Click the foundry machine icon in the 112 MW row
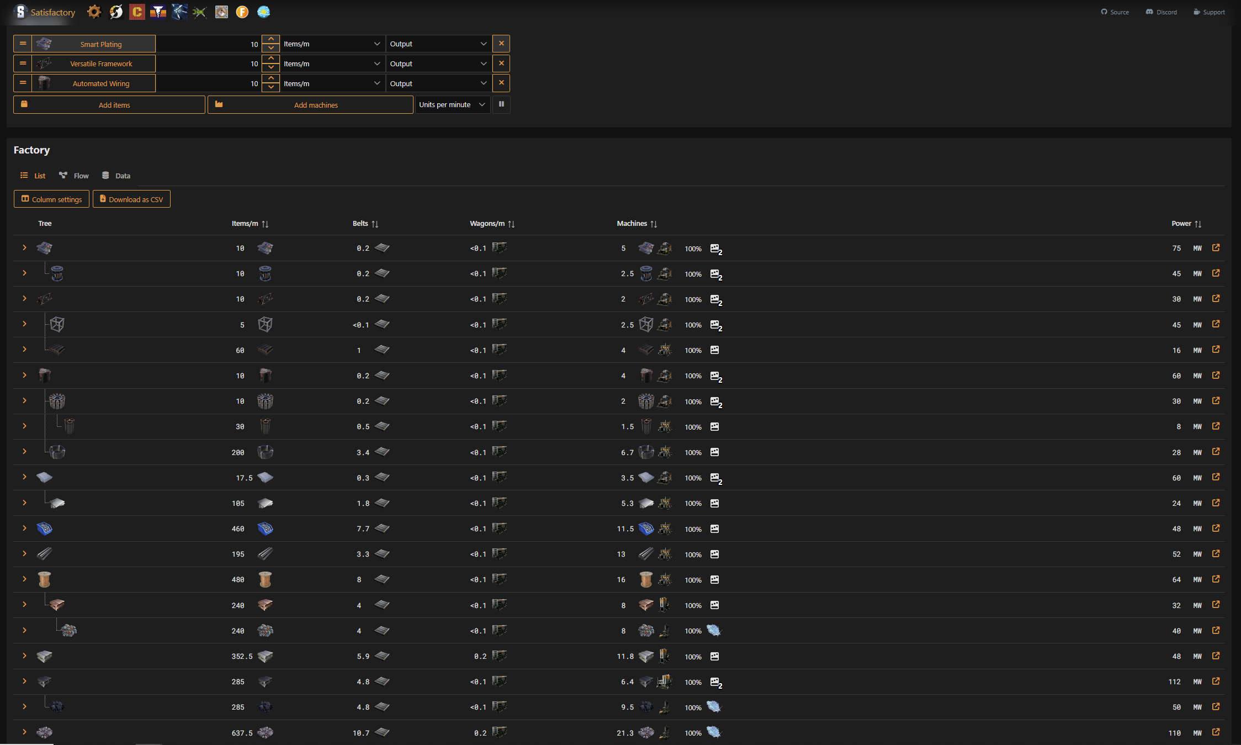This screenshot has width=1241, height=745. point(665,681)
